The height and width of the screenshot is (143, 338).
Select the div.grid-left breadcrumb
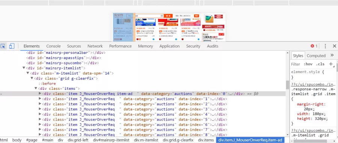coord(78,140)
